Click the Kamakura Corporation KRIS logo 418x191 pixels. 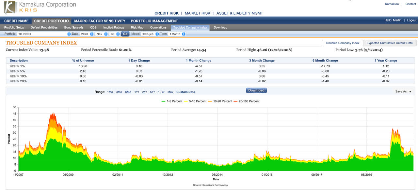coord(40,8)
